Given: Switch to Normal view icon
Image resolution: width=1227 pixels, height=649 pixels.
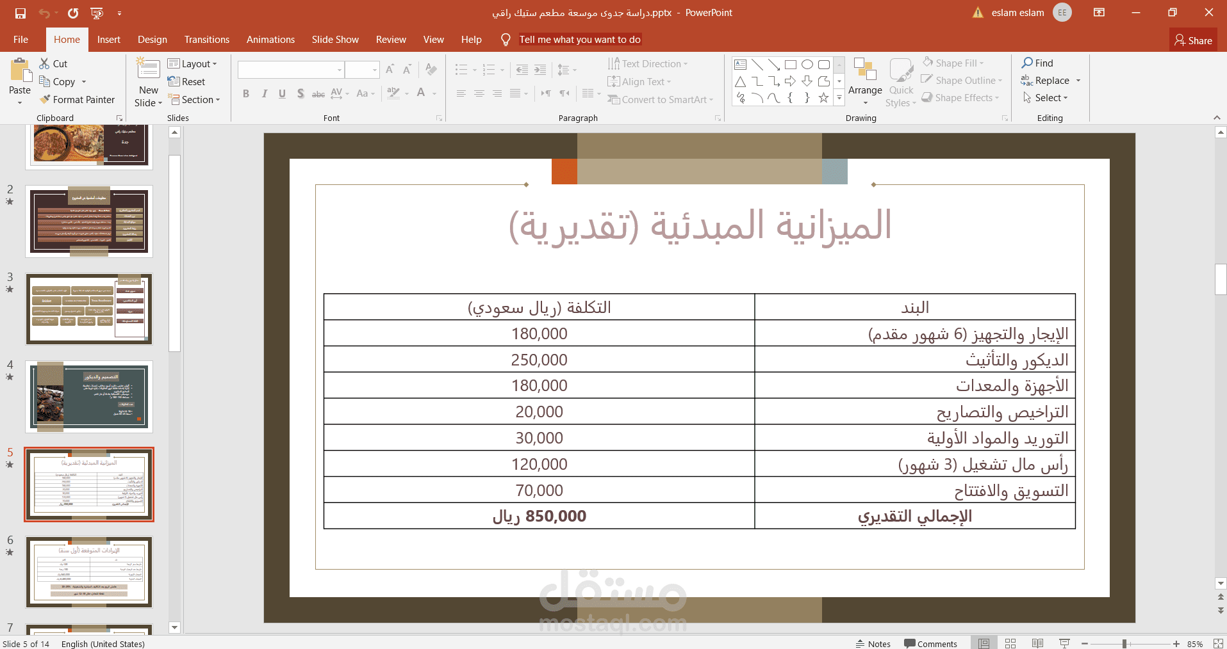Looking at the screenshot, I should click(x=984, y=643).
